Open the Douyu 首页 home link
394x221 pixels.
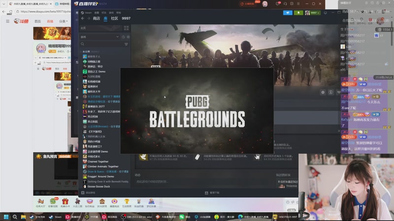[x=37, y=21]
